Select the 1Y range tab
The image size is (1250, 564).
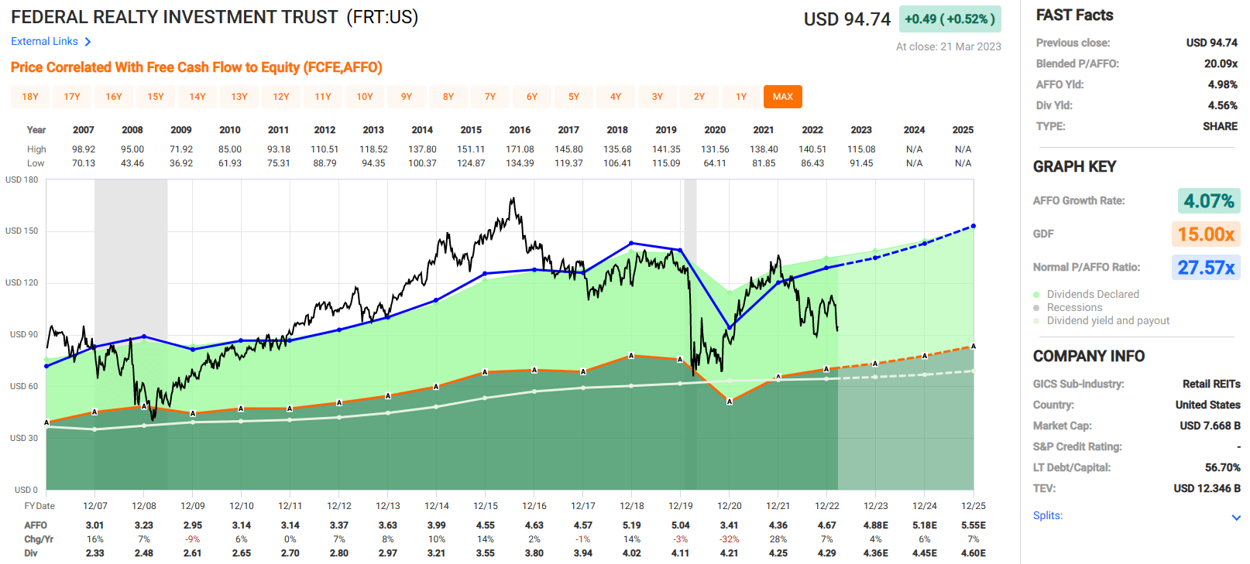pyautogui.click(x=741, y=97)
